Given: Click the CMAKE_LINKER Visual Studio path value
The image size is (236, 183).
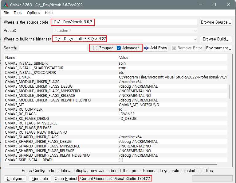Looking at the screenshot, I should tap(173, 77).
